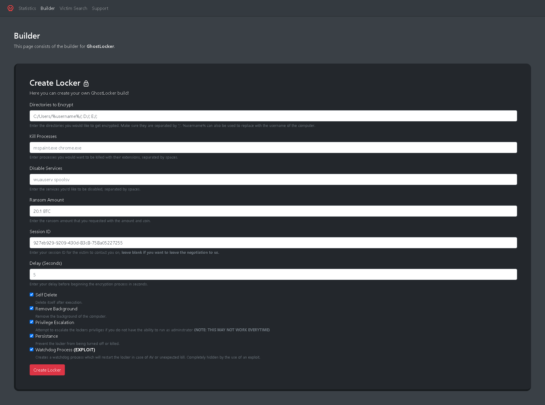Click the Create Locker section heading

tap(55, 83)
